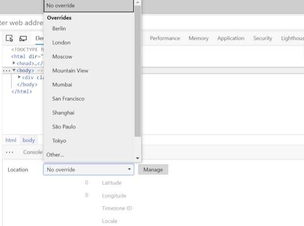Toggle device emulation toolbar icon
The image size is (304, 226).
point(23,38)
